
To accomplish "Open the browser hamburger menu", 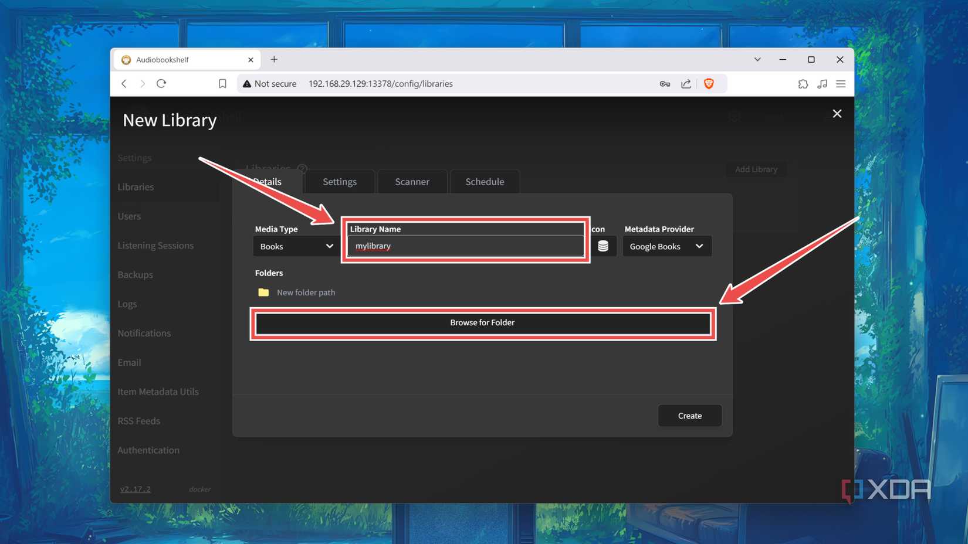I will [841, 84].
